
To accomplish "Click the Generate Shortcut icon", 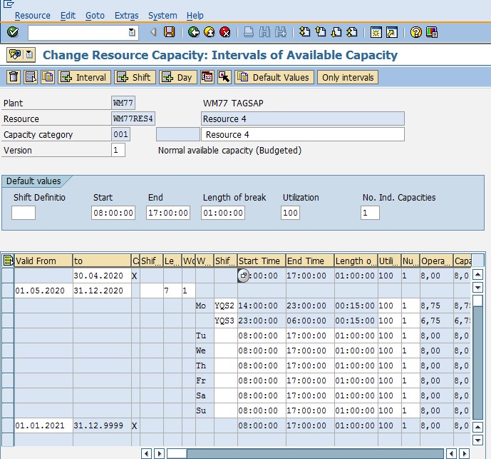I will click(392, 32).
